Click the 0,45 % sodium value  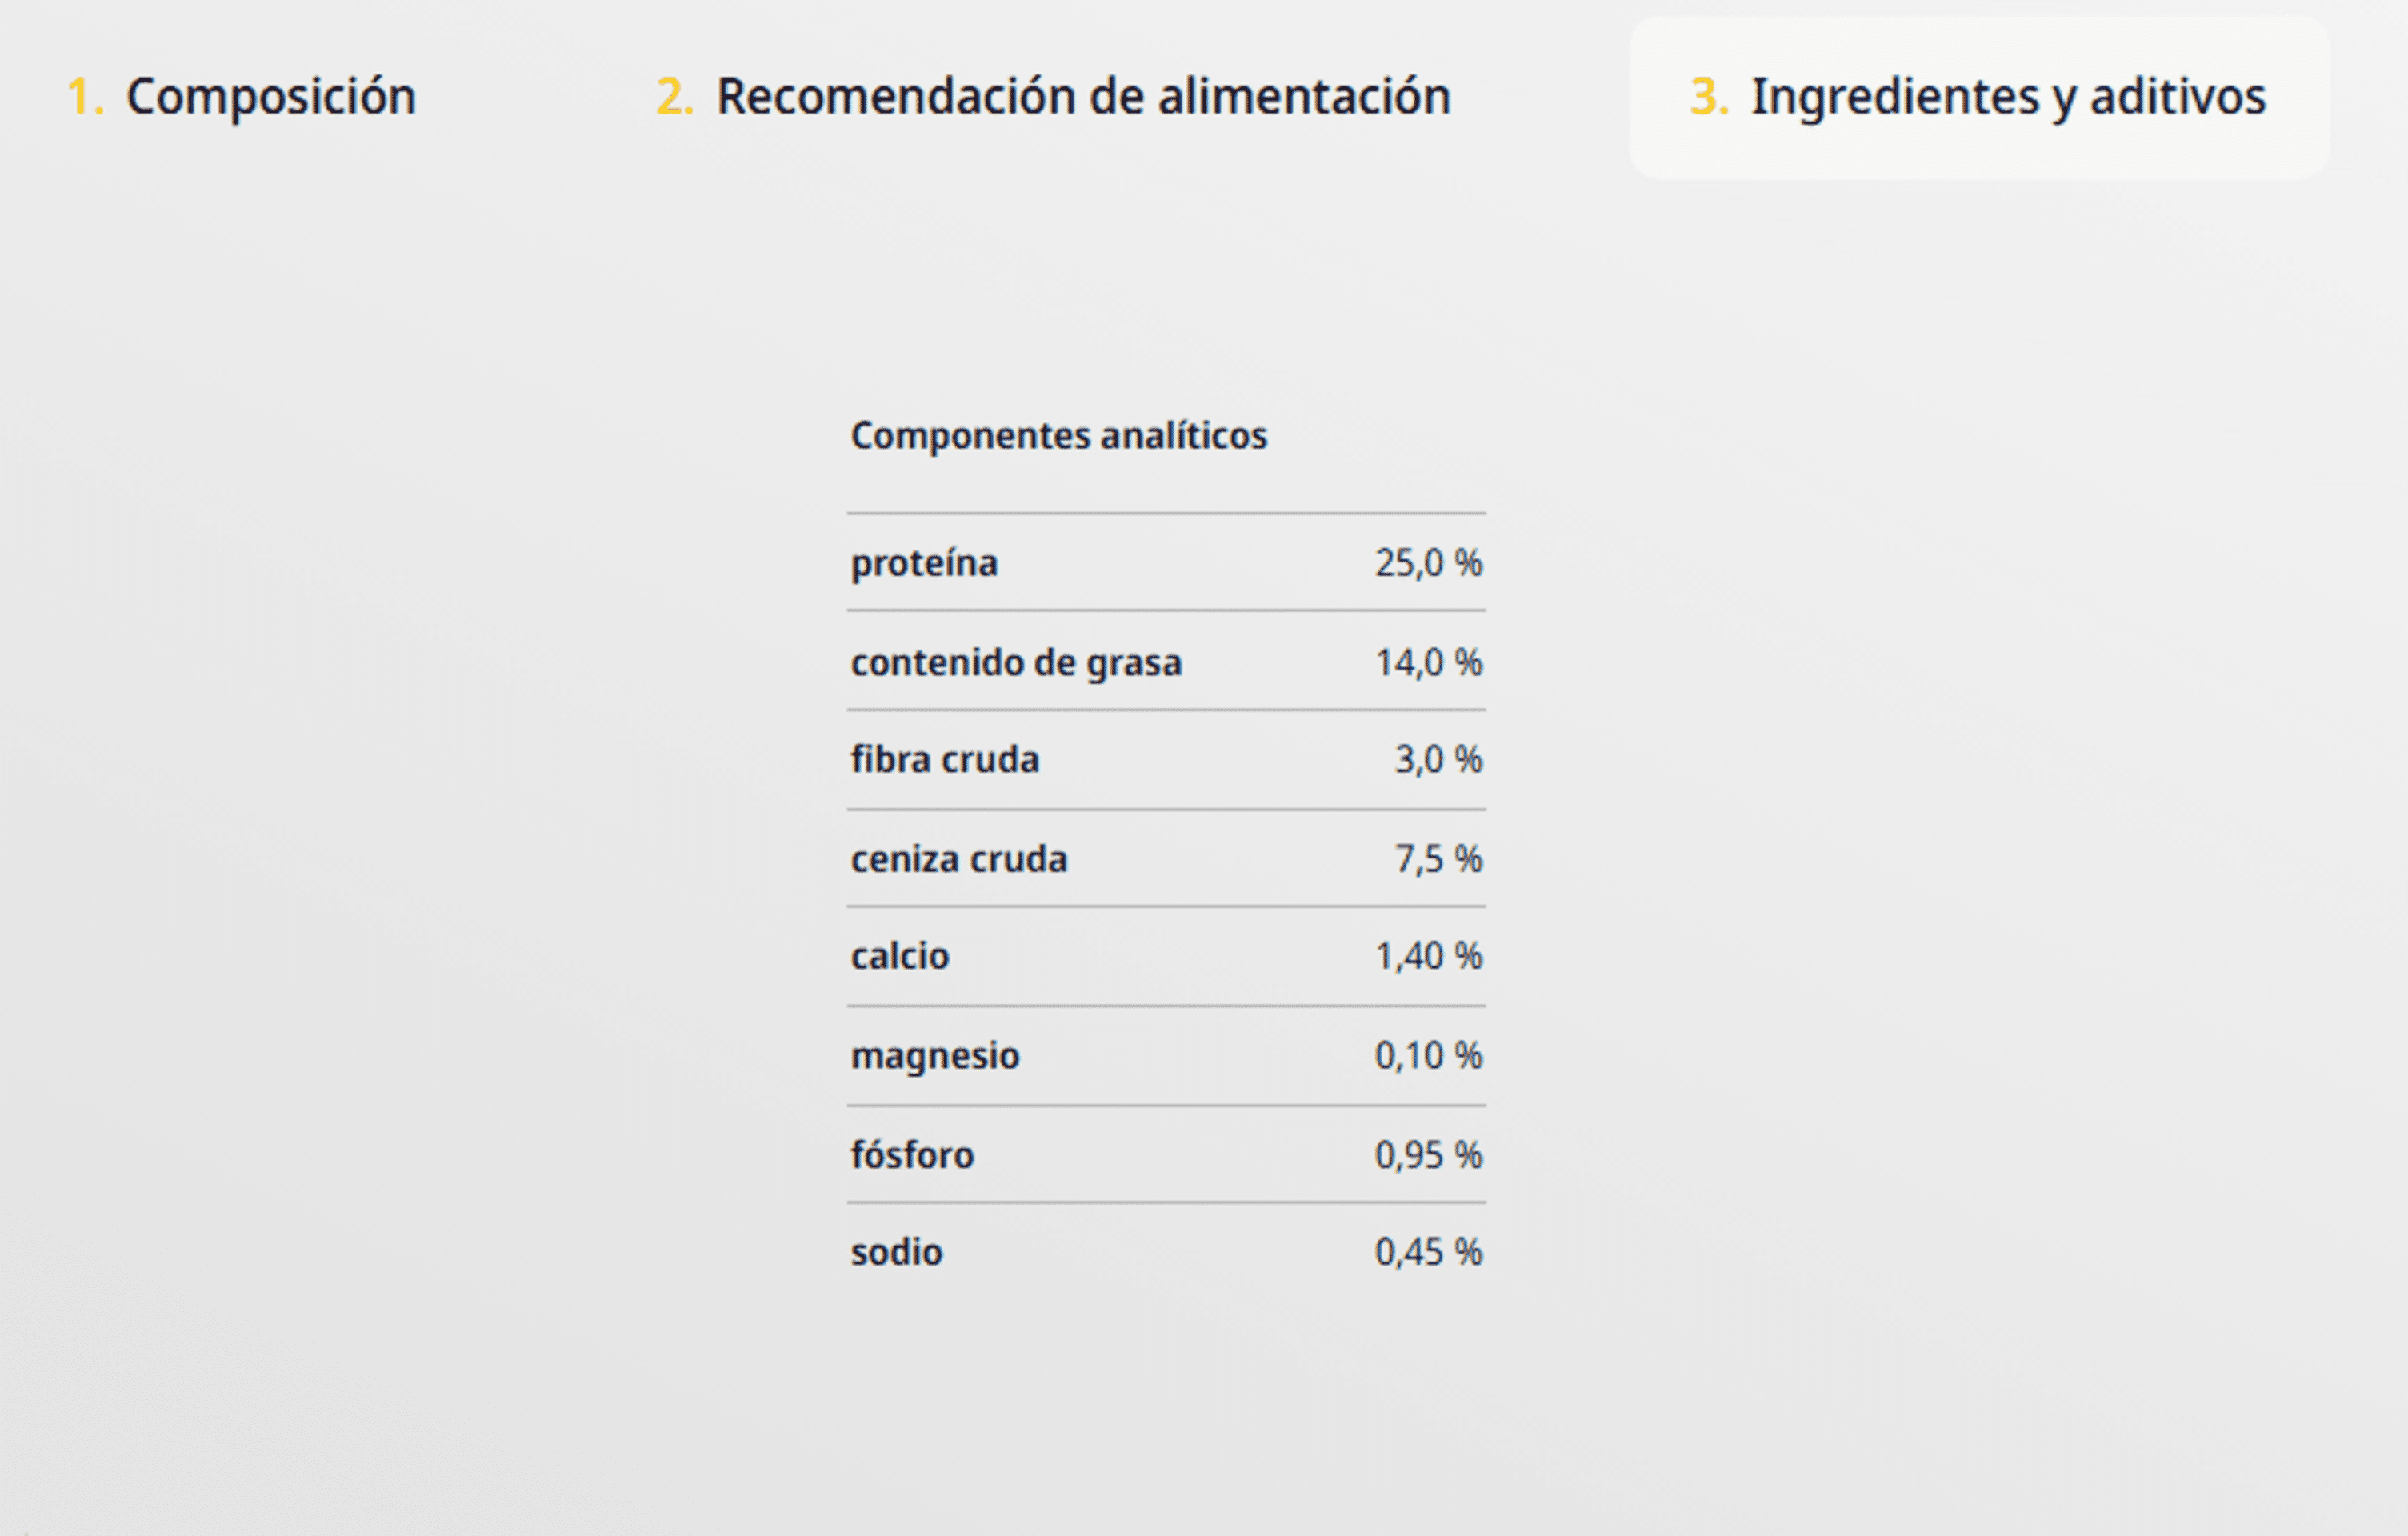coord(1428,1252)
